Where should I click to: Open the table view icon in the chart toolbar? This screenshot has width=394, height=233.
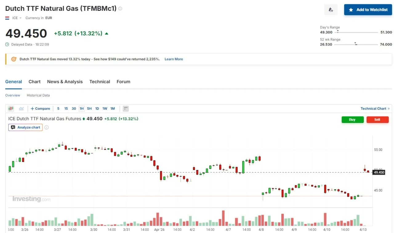point(126,109)
